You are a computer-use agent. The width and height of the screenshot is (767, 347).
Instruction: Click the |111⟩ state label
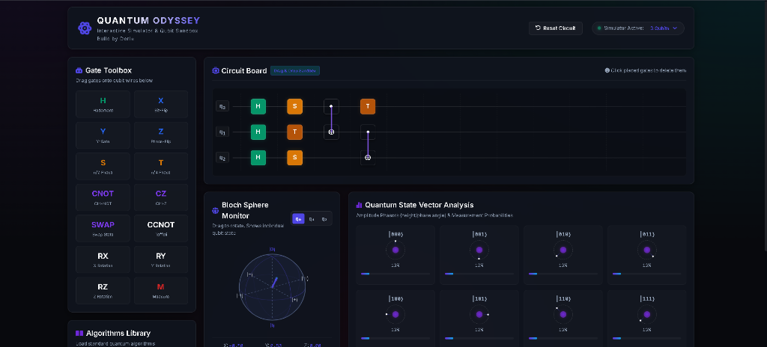tap(646, 298)
